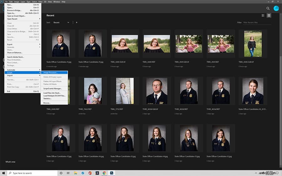Open TMA_7712.NEF thumbnail

[125, 91]
